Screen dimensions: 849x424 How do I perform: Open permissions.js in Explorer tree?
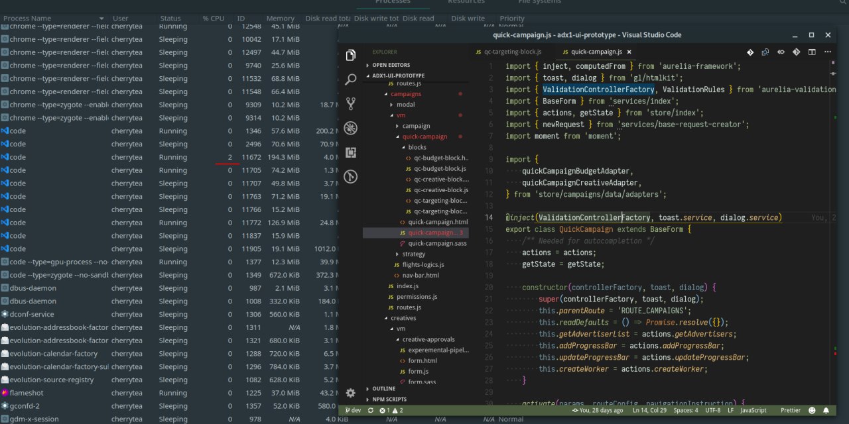point(417,297)
